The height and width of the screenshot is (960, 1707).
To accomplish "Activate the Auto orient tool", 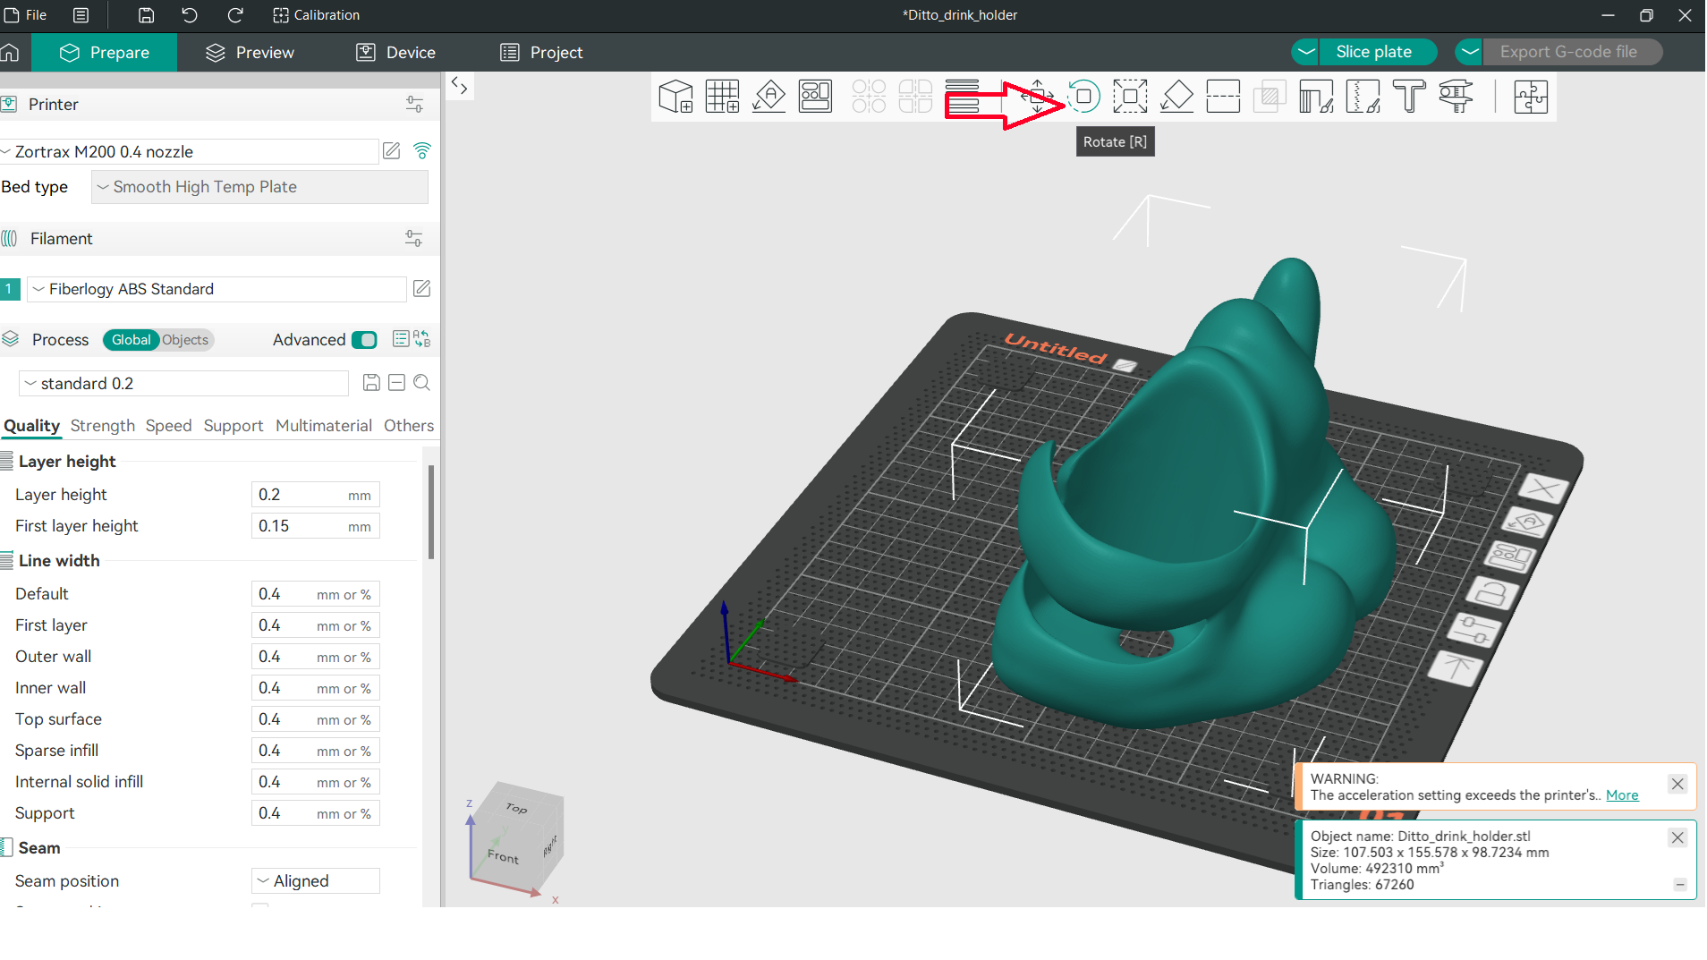I will [x=769, y=97].
